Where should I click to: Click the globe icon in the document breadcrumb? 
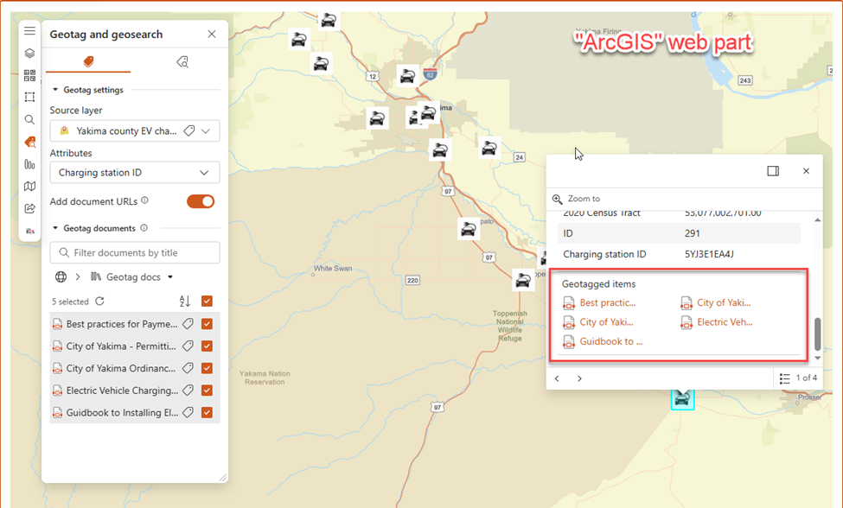click(61, 276)
